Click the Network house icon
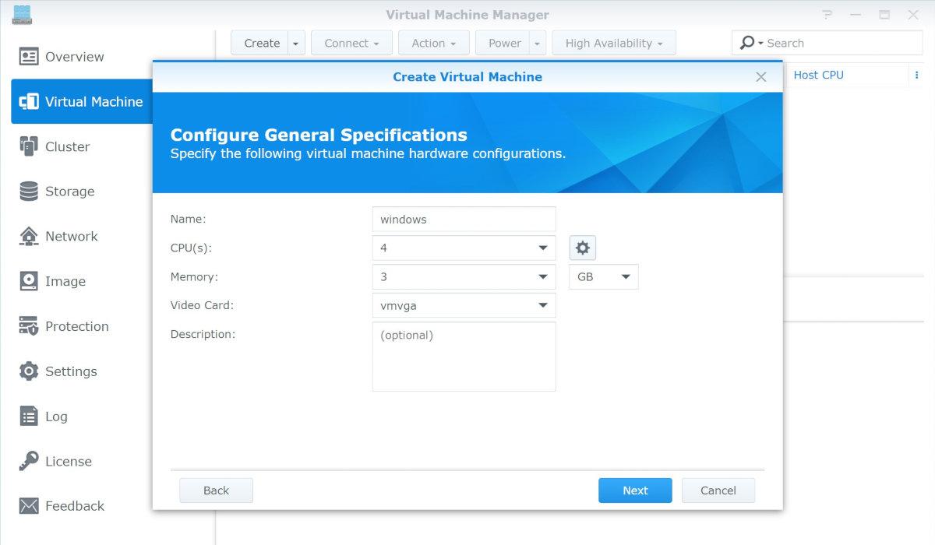The height and width of the screenshot is (545, 935). (29, 236)
